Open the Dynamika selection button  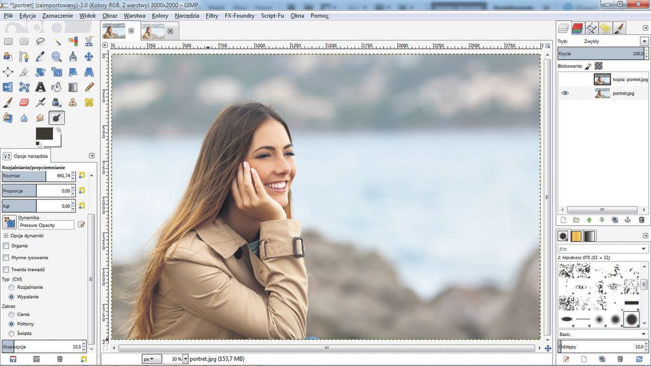pos(10,222)
